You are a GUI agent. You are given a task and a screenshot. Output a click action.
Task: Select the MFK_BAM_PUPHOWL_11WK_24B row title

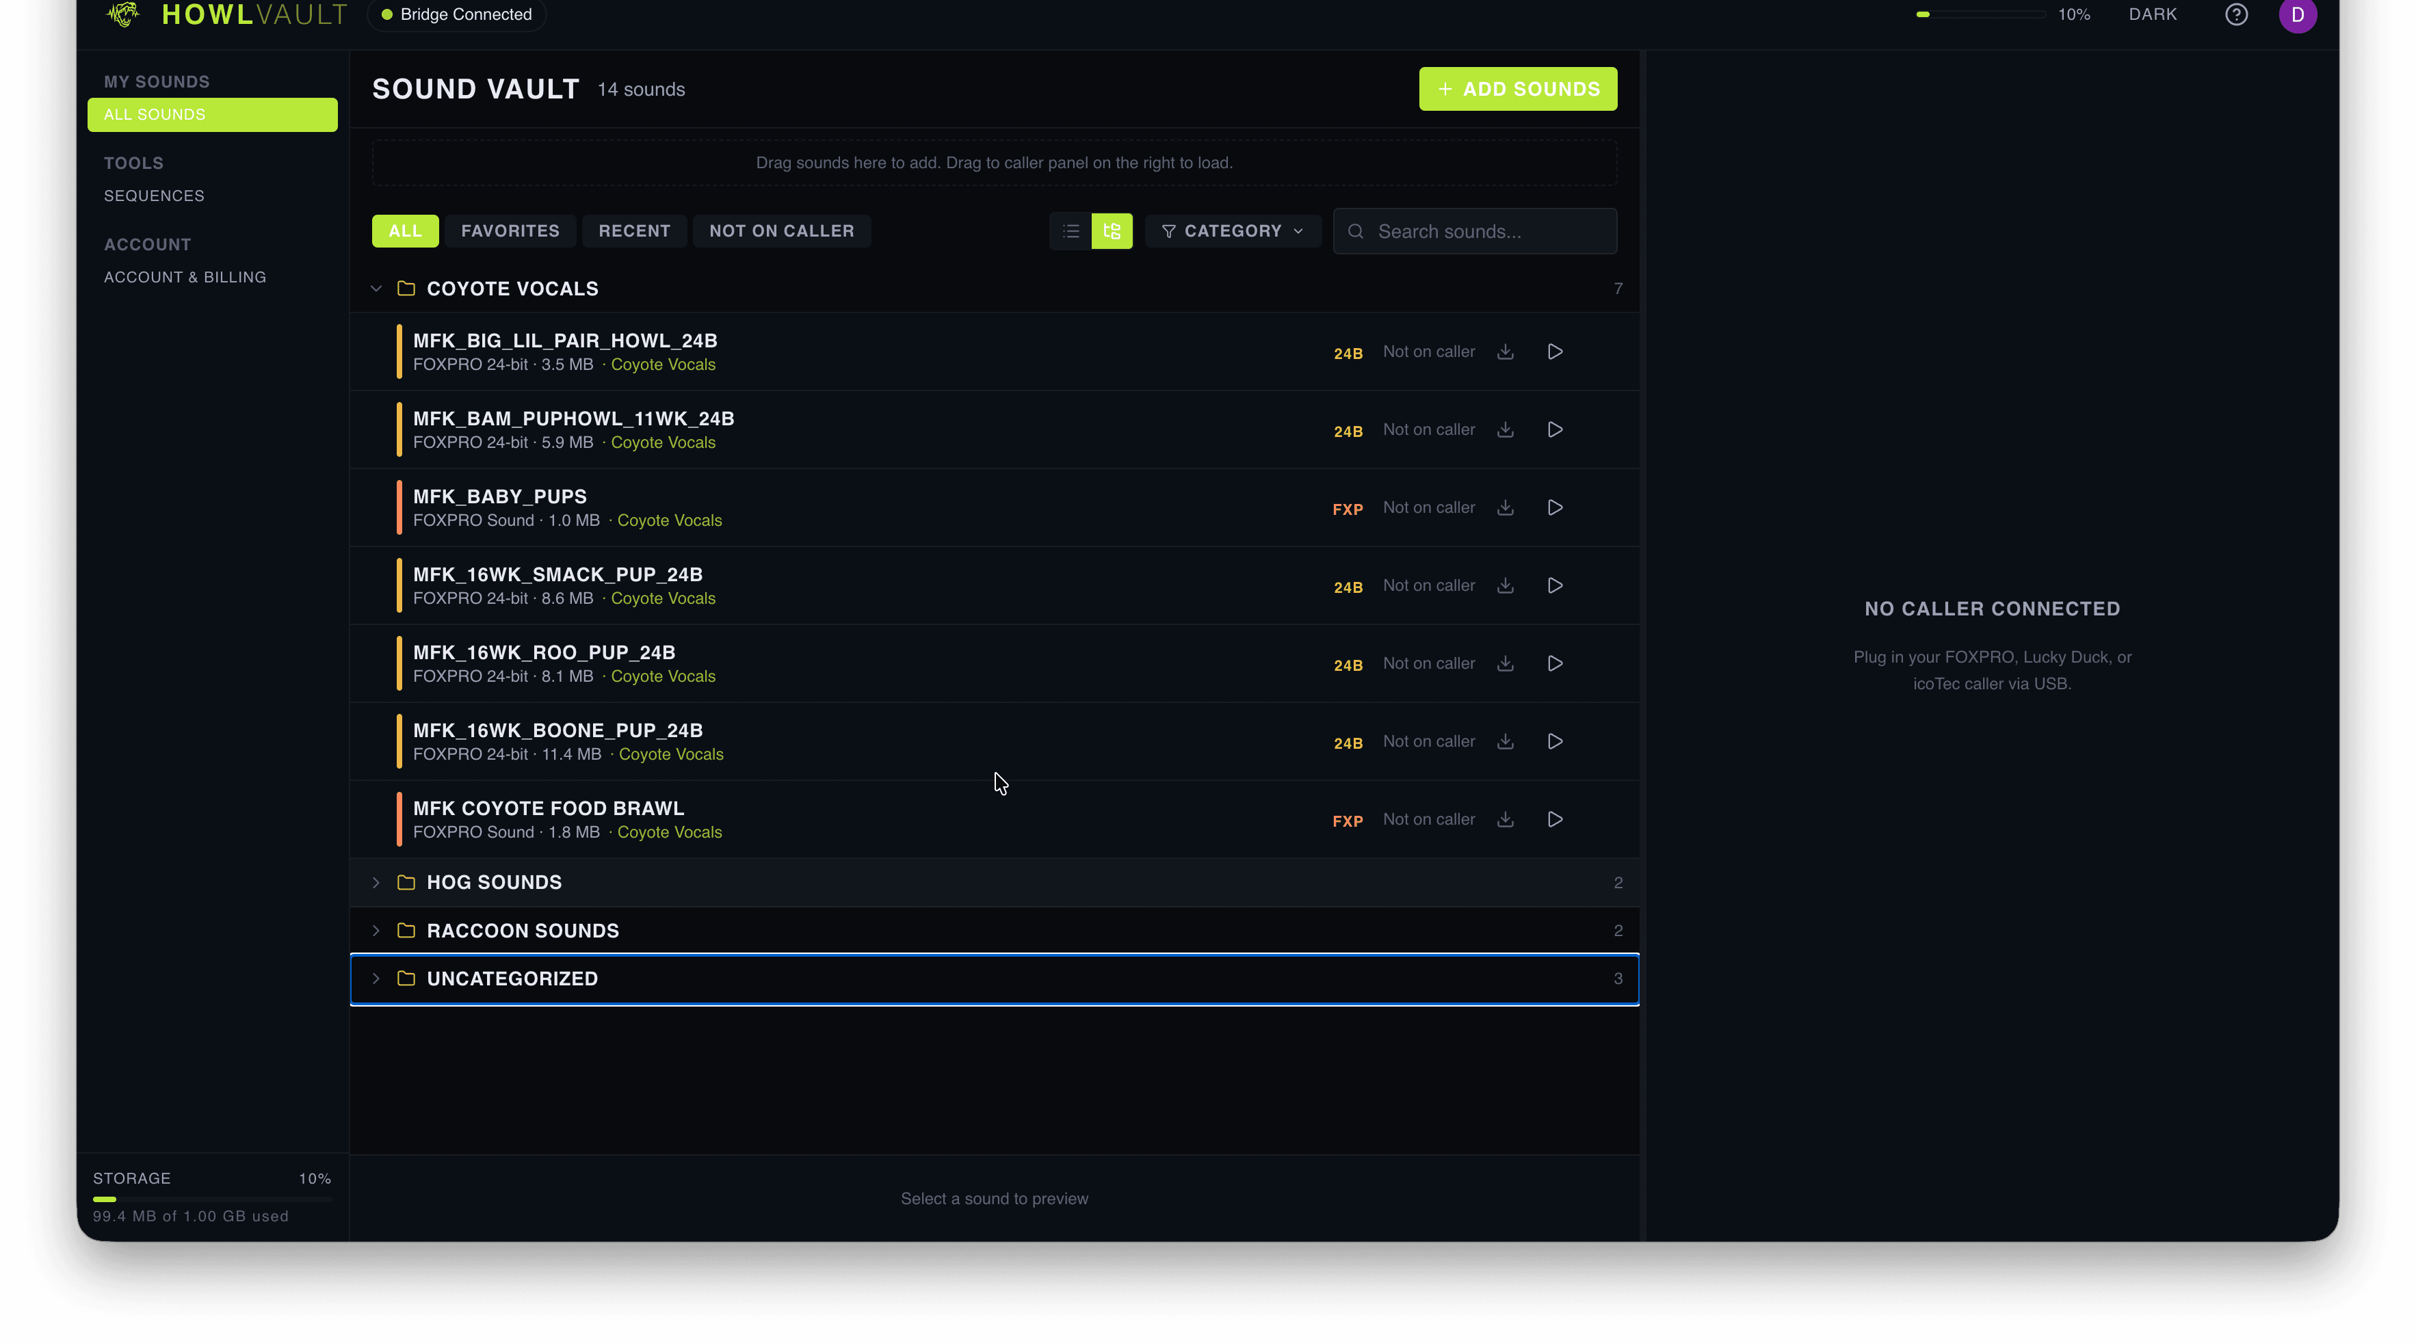point(573,418)
